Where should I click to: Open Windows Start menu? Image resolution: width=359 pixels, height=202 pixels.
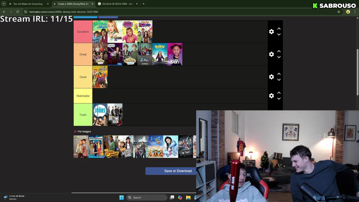(121, 198)
